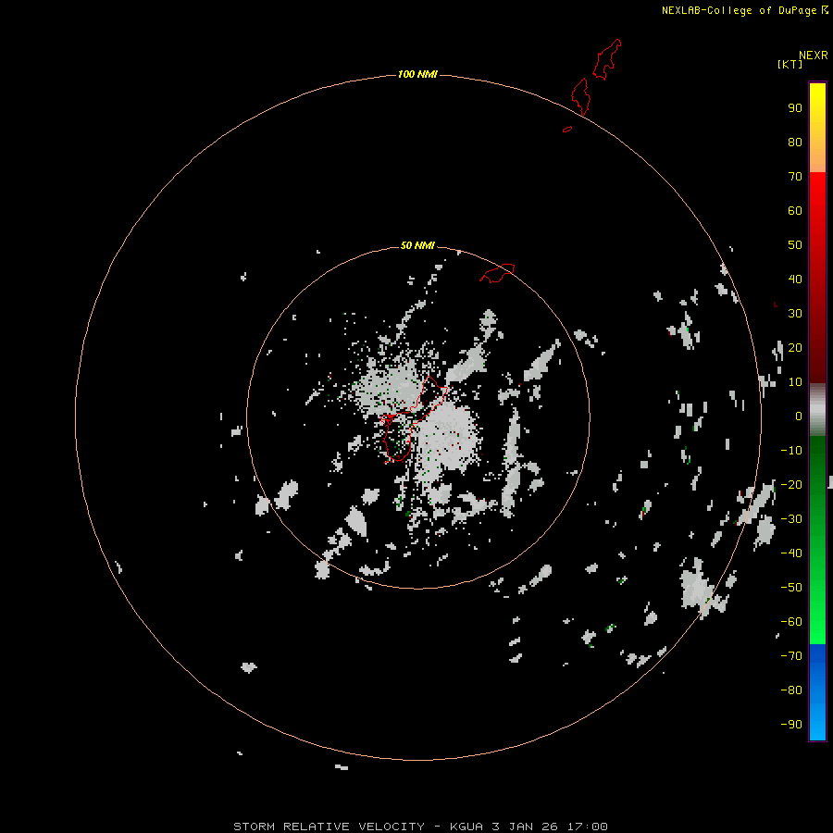The image size is (833, 833).
Task: Click the -70 value on the velocity scale
Action: 791,656
